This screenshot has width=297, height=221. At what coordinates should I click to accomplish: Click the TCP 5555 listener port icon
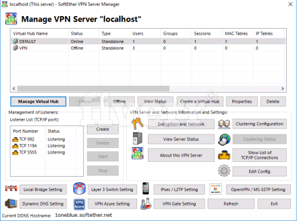pyautogui.click(x=16, y=152)
